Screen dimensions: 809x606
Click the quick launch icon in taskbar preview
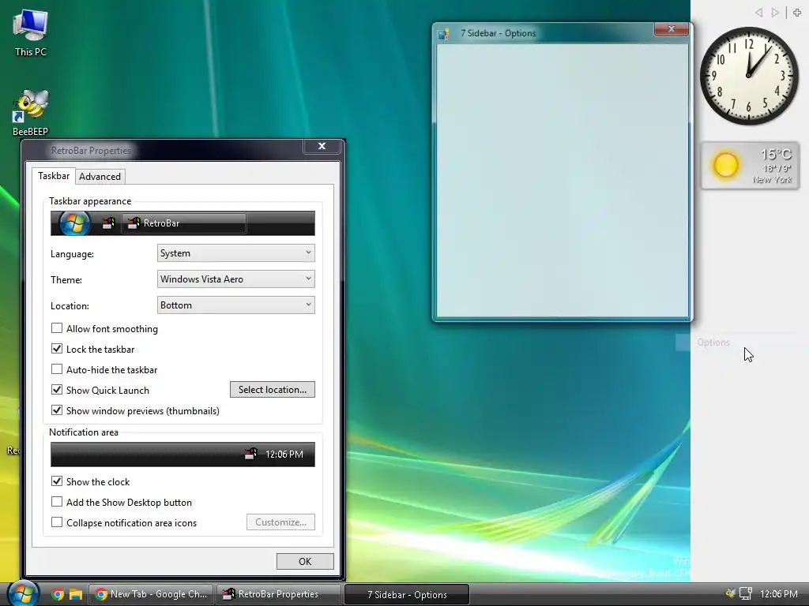pos(107,223)
